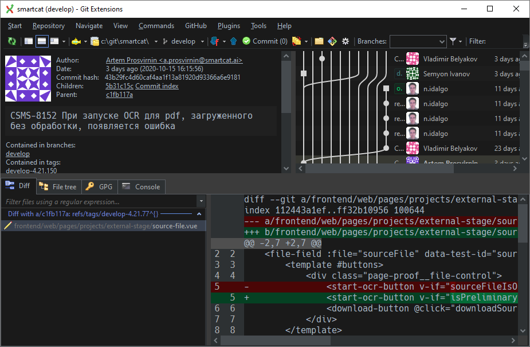Switch to the File tree tab
This screenshot has height=347, width=530.
(58, 186)
